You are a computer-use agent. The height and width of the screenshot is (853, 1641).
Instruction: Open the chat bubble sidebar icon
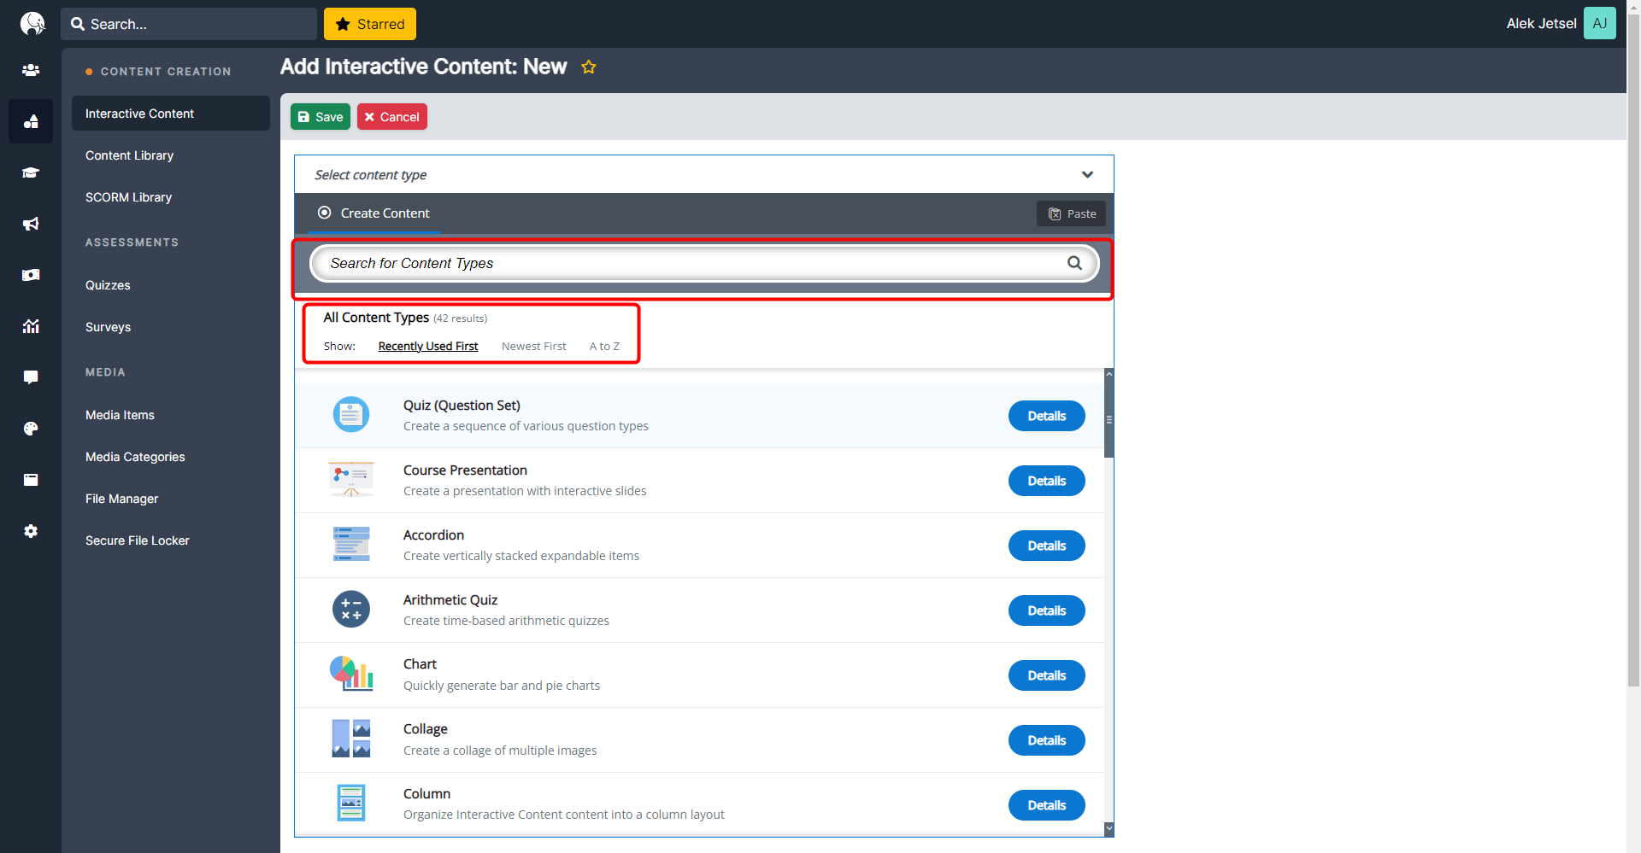pos(31,377)
